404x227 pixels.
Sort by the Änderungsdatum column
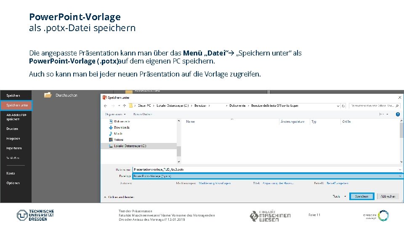[x=293, y=121]
